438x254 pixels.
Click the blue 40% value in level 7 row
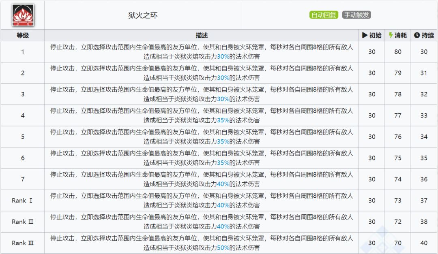click(x=223, y=184)
